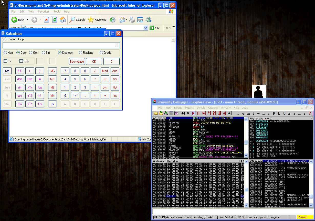This screenshot has height=221, width=315.
Task: Click the Backspace button in Calculator
Action: tap(77, 62)
